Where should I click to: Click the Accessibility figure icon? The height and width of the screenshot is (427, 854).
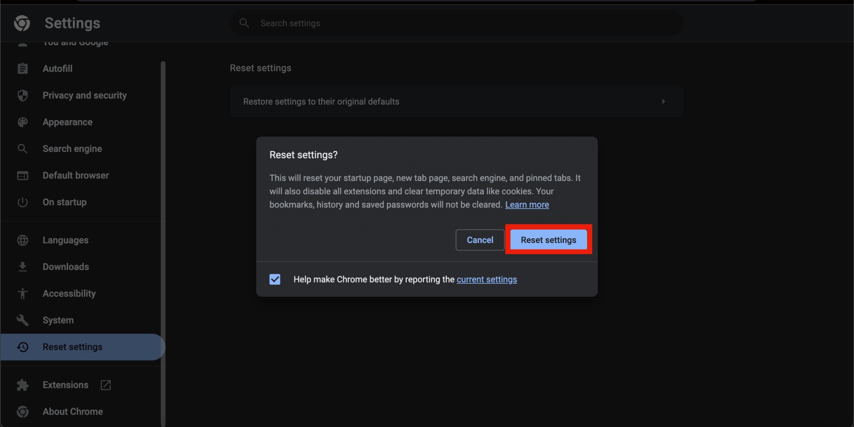coord(22,293)
